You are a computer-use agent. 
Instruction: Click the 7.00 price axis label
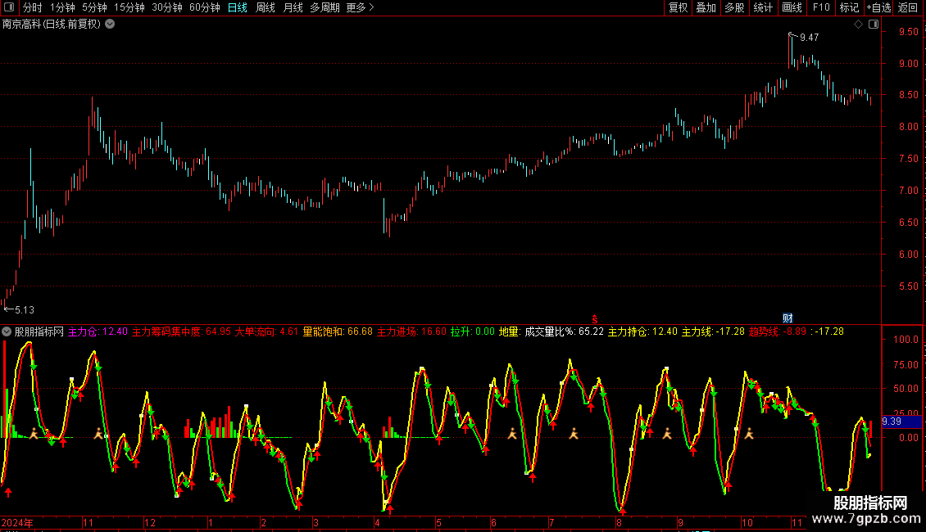[908, 191]
